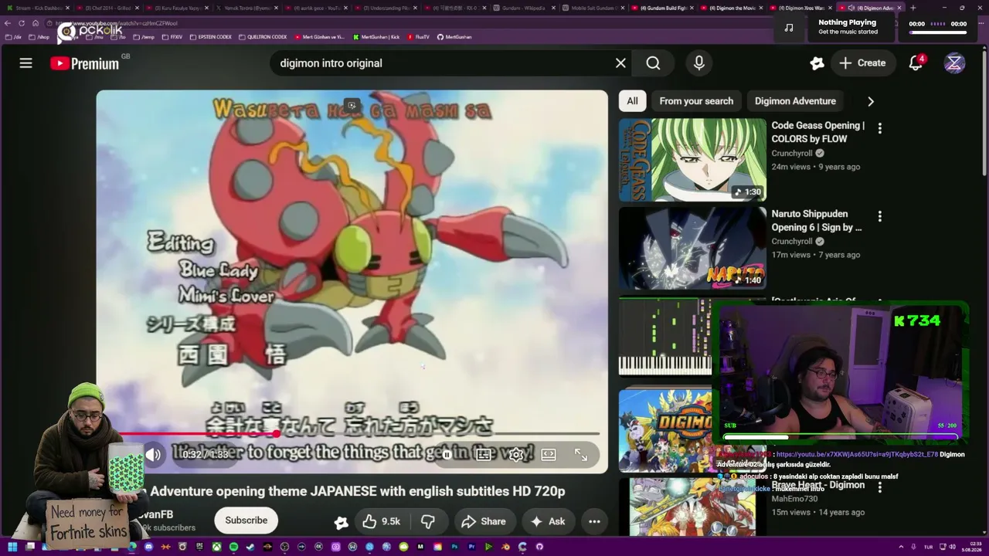
Task: Dislike the video
Action: coord(428,521)
